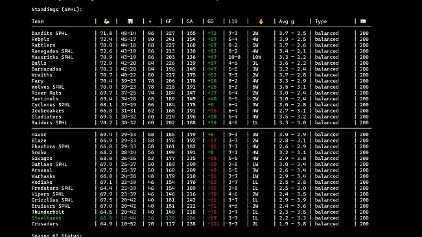Select the River Rats team name
This screenshot has width=422, height=237.
click(x=46, y=93)
